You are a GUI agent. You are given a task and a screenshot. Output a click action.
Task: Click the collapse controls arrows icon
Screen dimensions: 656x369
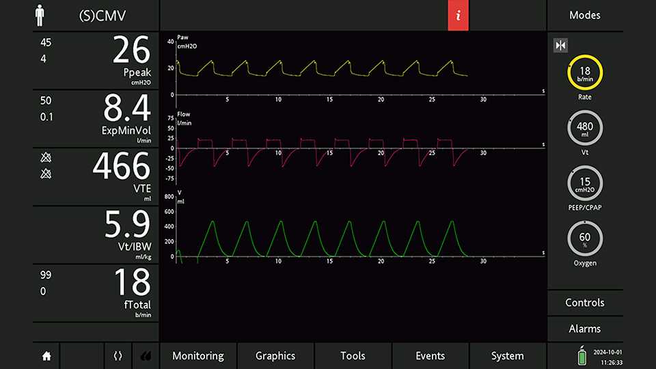[560, 45]
